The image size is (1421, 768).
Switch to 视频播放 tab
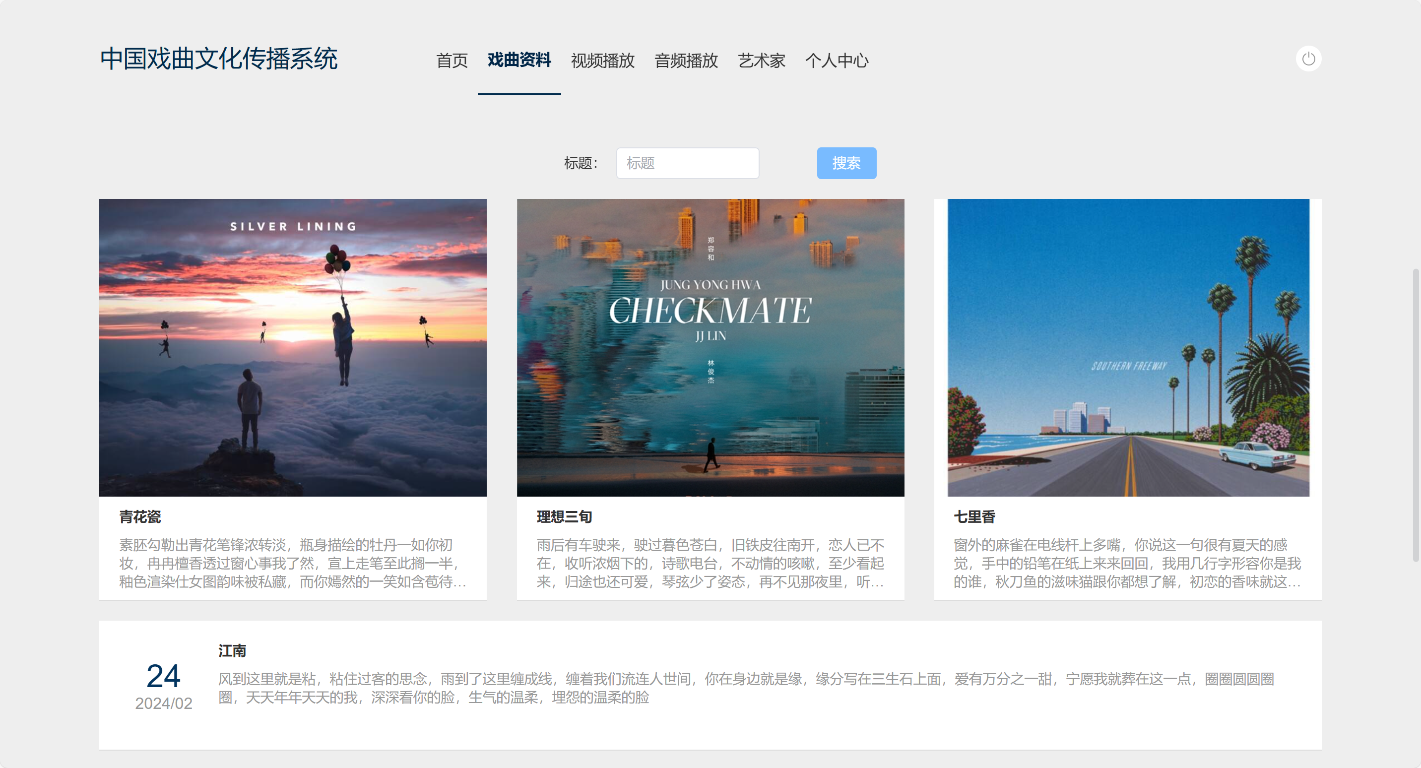pyautogui.click(x=602, y=60)
